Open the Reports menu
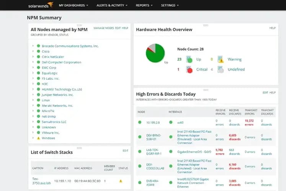 144,5
